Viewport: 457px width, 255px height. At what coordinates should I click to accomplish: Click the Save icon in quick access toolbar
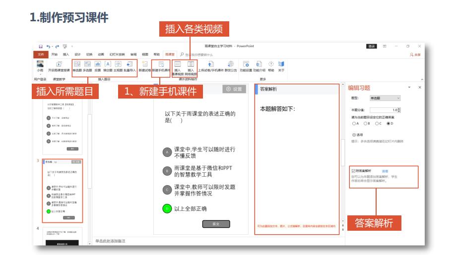pos(41,47)
